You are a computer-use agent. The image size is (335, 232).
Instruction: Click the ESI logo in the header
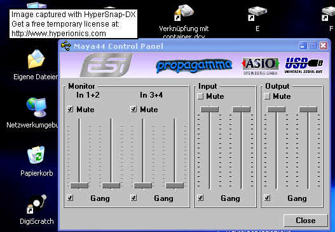pos(106,65)
